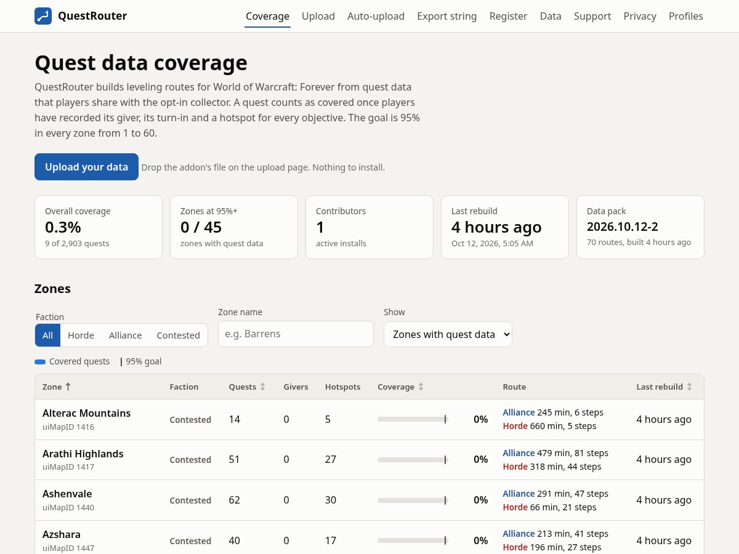
Task: Sort Coverage column using its arrows icon
Action: [x=421, y=387]
